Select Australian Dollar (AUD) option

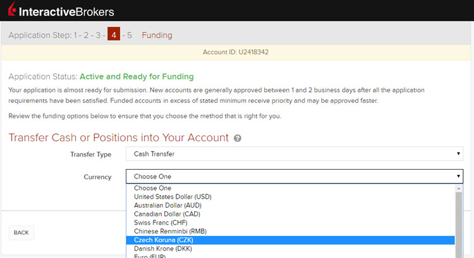pos(291,206)
